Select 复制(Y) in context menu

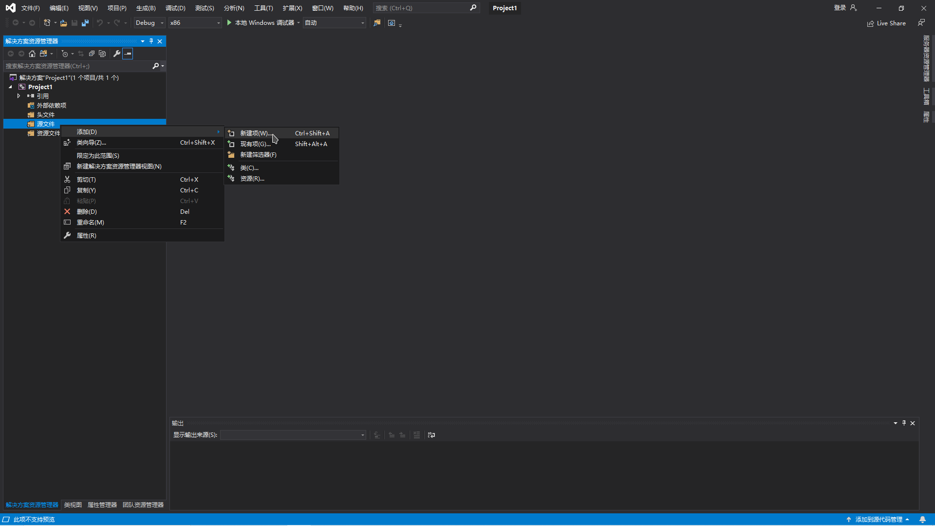pyautogui.click(x=142, y=190)
